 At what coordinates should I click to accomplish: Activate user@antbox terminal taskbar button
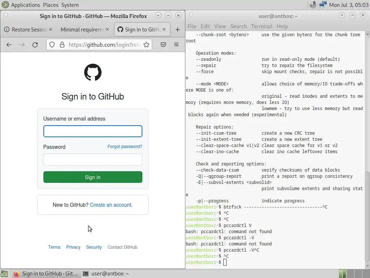(x=106, y=274)
